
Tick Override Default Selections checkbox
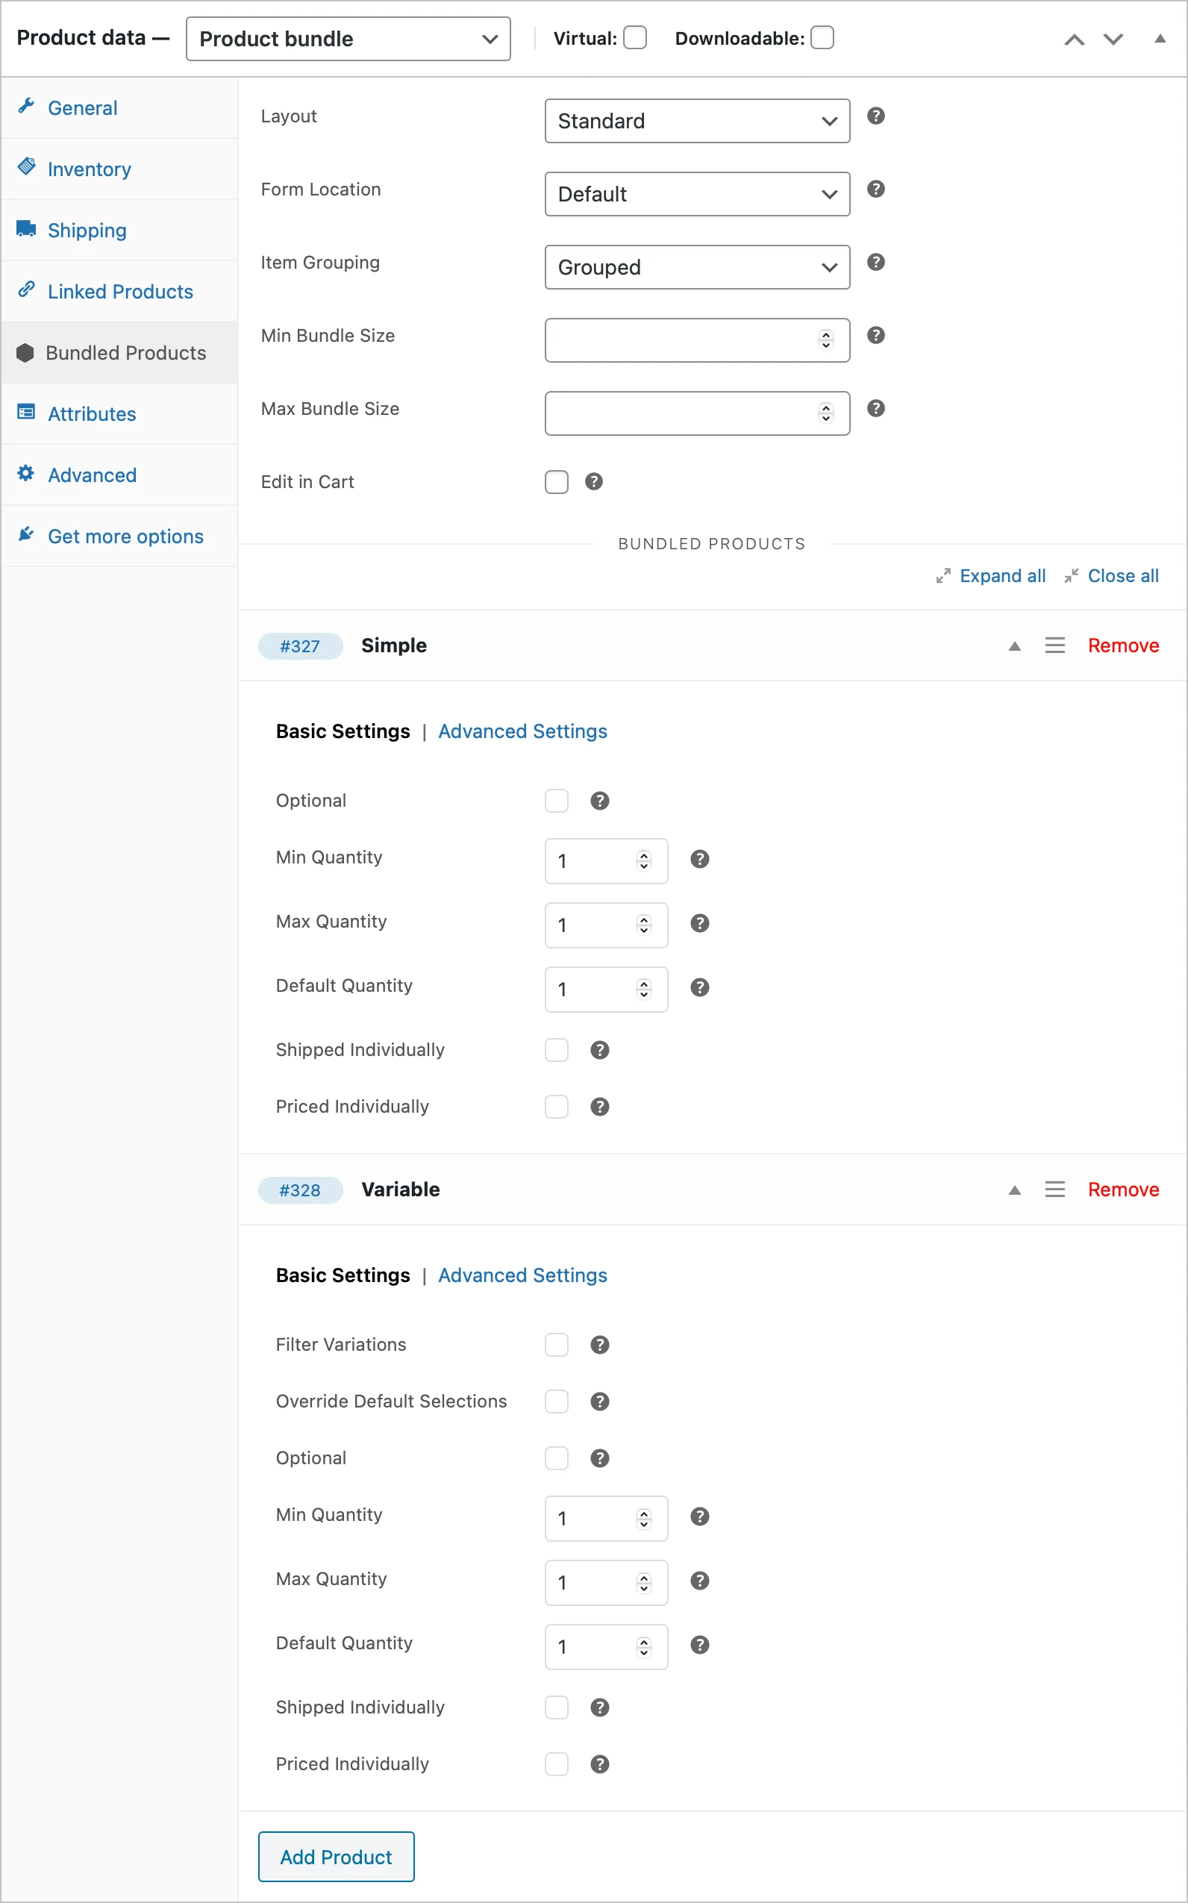556,1401
